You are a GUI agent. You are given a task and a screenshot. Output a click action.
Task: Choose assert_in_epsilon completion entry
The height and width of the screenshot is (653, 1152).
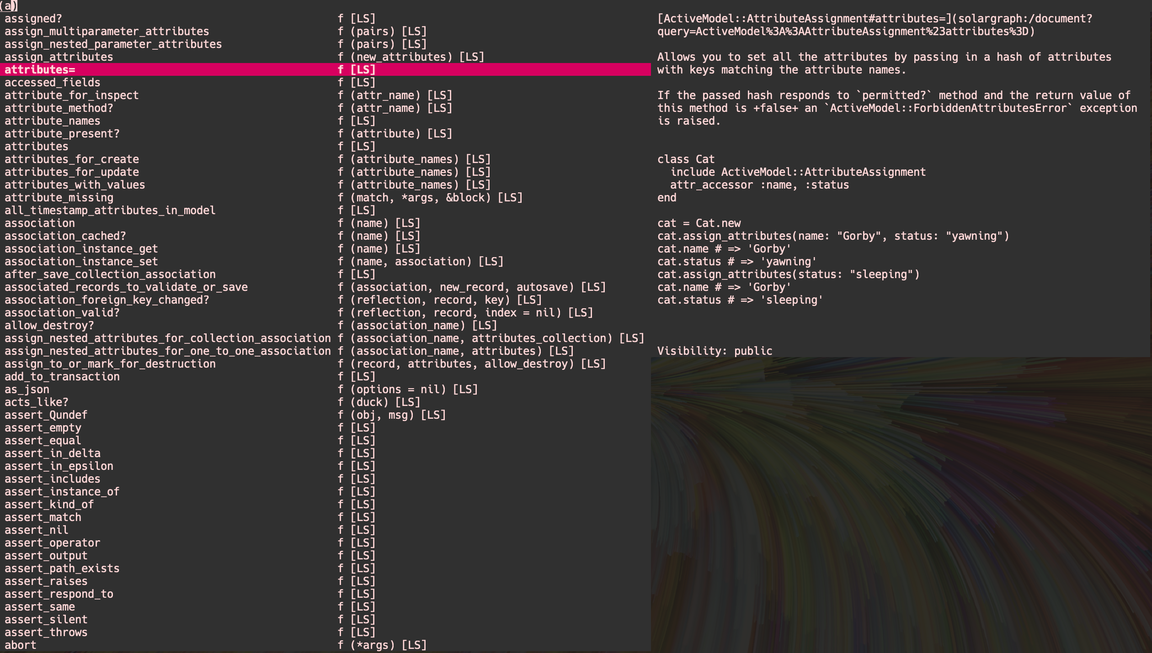click(59, 466)
